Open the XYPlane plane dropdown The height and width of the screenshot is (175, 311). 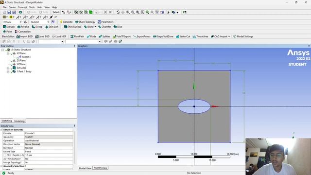point(20,22)
